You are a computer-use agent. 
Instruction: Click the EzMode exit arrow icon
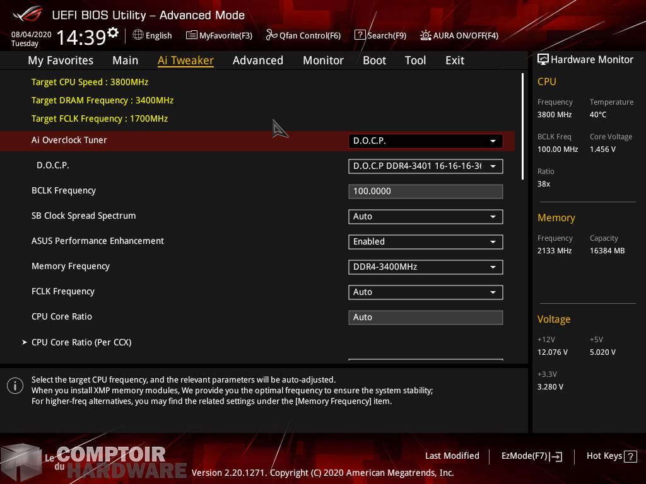[x=556, y=456]
